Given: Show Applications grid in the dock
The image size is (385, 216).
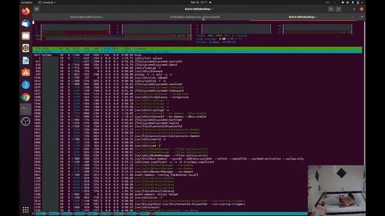Looking at the screenshot, I should [x=25, y=209].
